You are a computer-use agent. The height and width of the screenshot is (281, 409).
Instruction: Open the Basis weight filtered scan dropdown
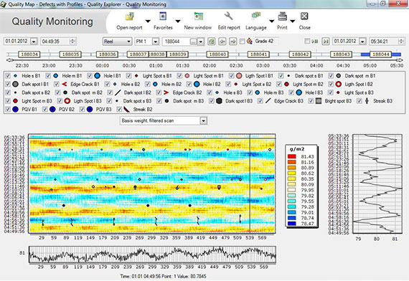coord(204,120)
